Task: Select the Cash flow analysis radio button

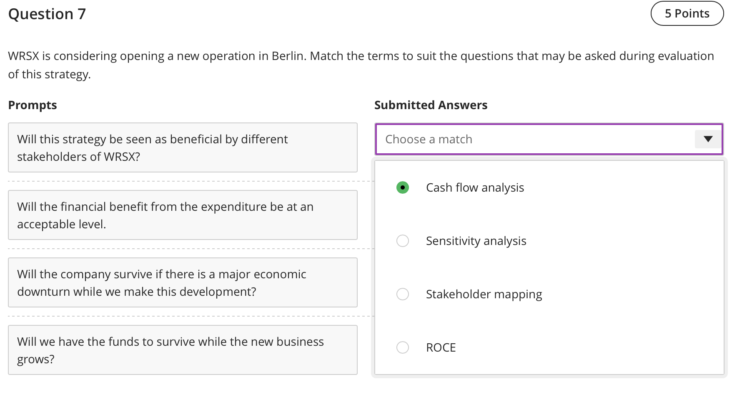Action: point(403,187)
